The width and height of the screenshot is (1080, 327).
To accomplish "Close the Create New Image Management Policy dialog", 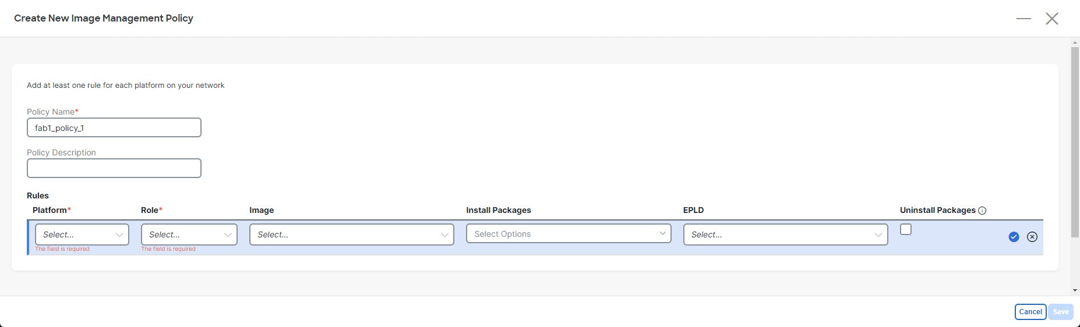I will point(1052,19).
